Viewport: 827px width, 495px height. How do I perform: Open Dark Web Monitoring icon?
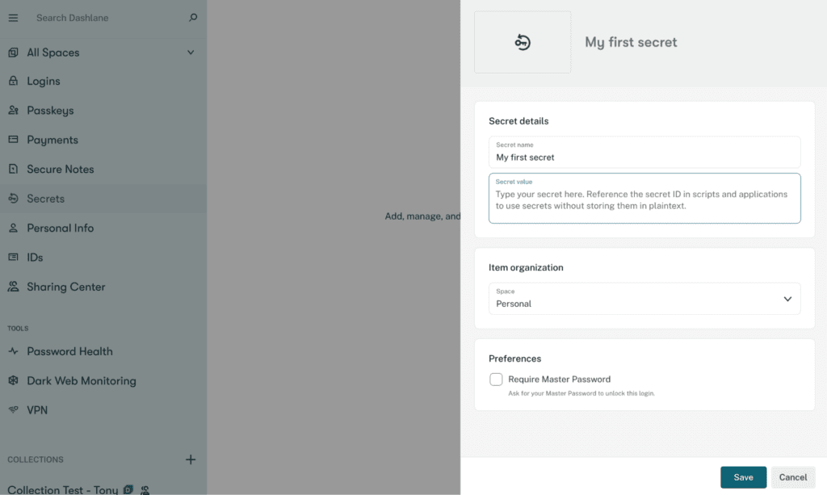pyautogui.click(x=12, y=380)
